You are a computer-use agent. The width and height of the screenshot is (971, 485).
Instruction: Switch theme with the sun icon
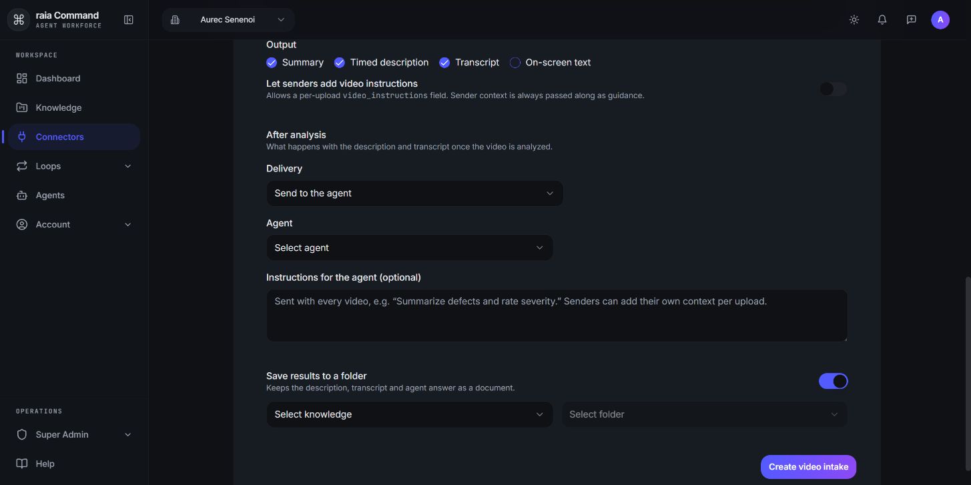854,20
